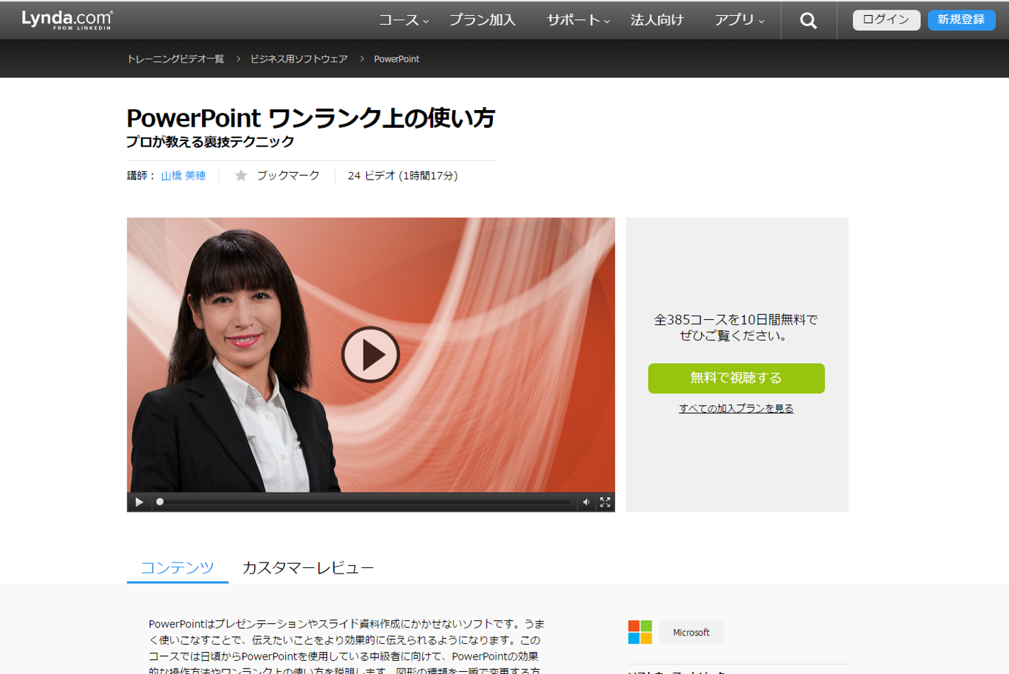1009x674 pixels.
Task: Click the Lynda.com logo
Action: click(x=67, y=20)
